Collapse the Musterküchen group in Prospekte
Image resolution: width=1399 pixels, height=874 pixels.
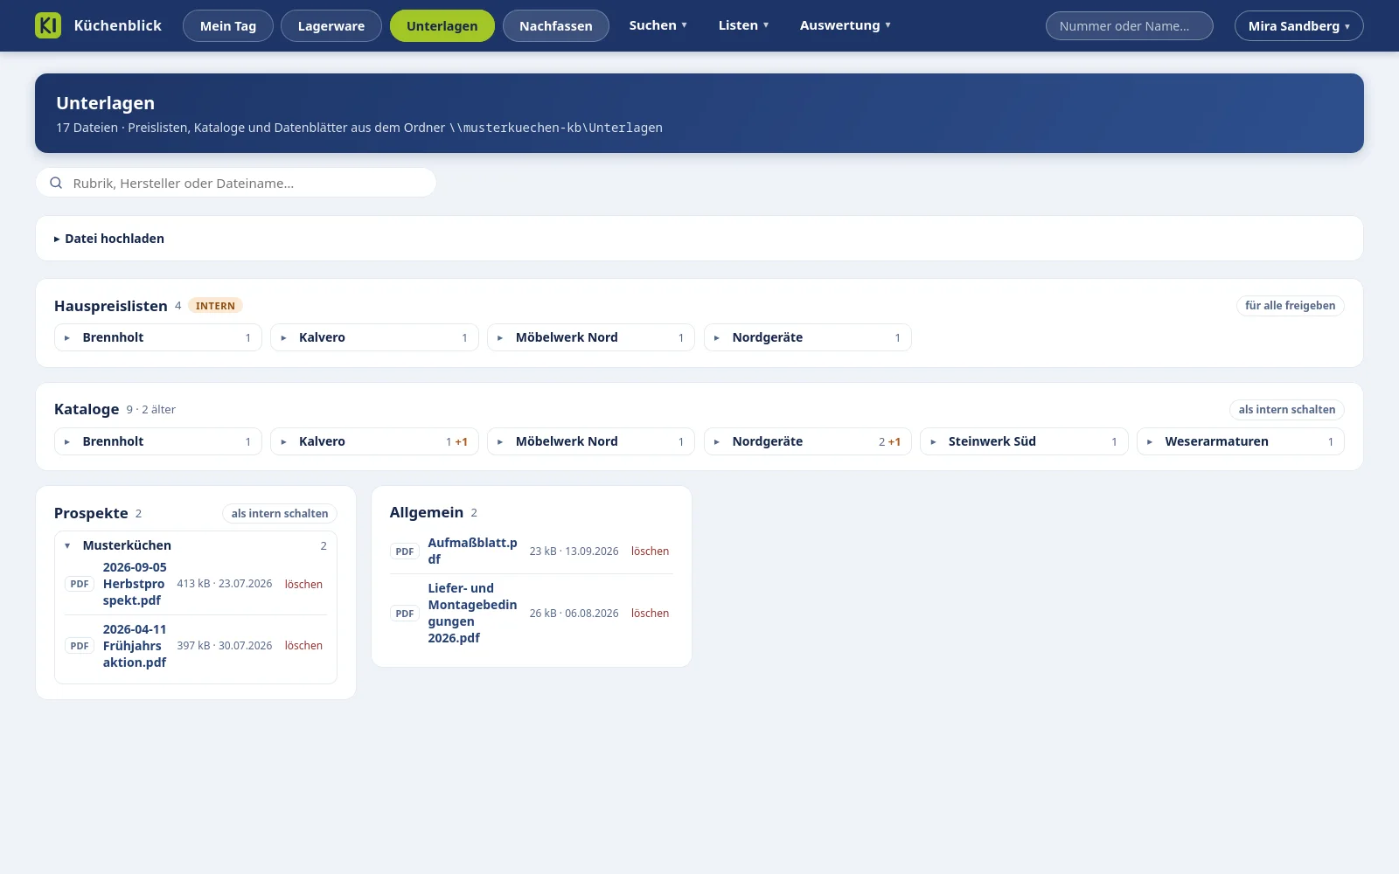(196, 545)
